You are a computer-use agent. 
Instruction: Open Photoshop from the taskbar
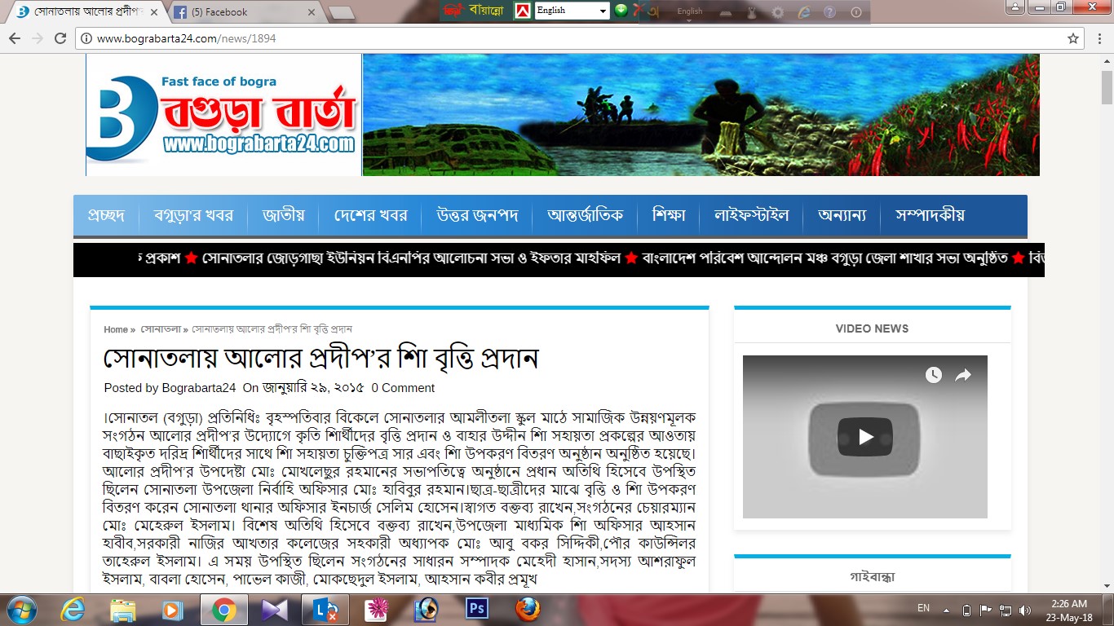pyautogui.click(x=476, y=610)
